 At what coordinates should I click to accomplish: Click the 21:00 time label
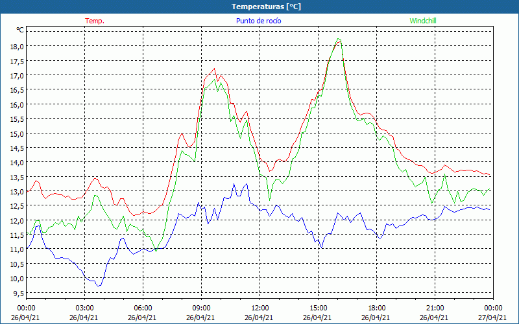click(x=435, y=308)
